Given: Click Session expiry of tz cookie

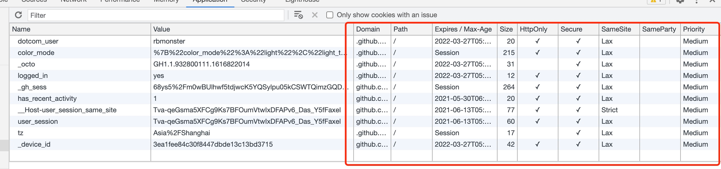Looking at the screenshot, I should 447,133.
